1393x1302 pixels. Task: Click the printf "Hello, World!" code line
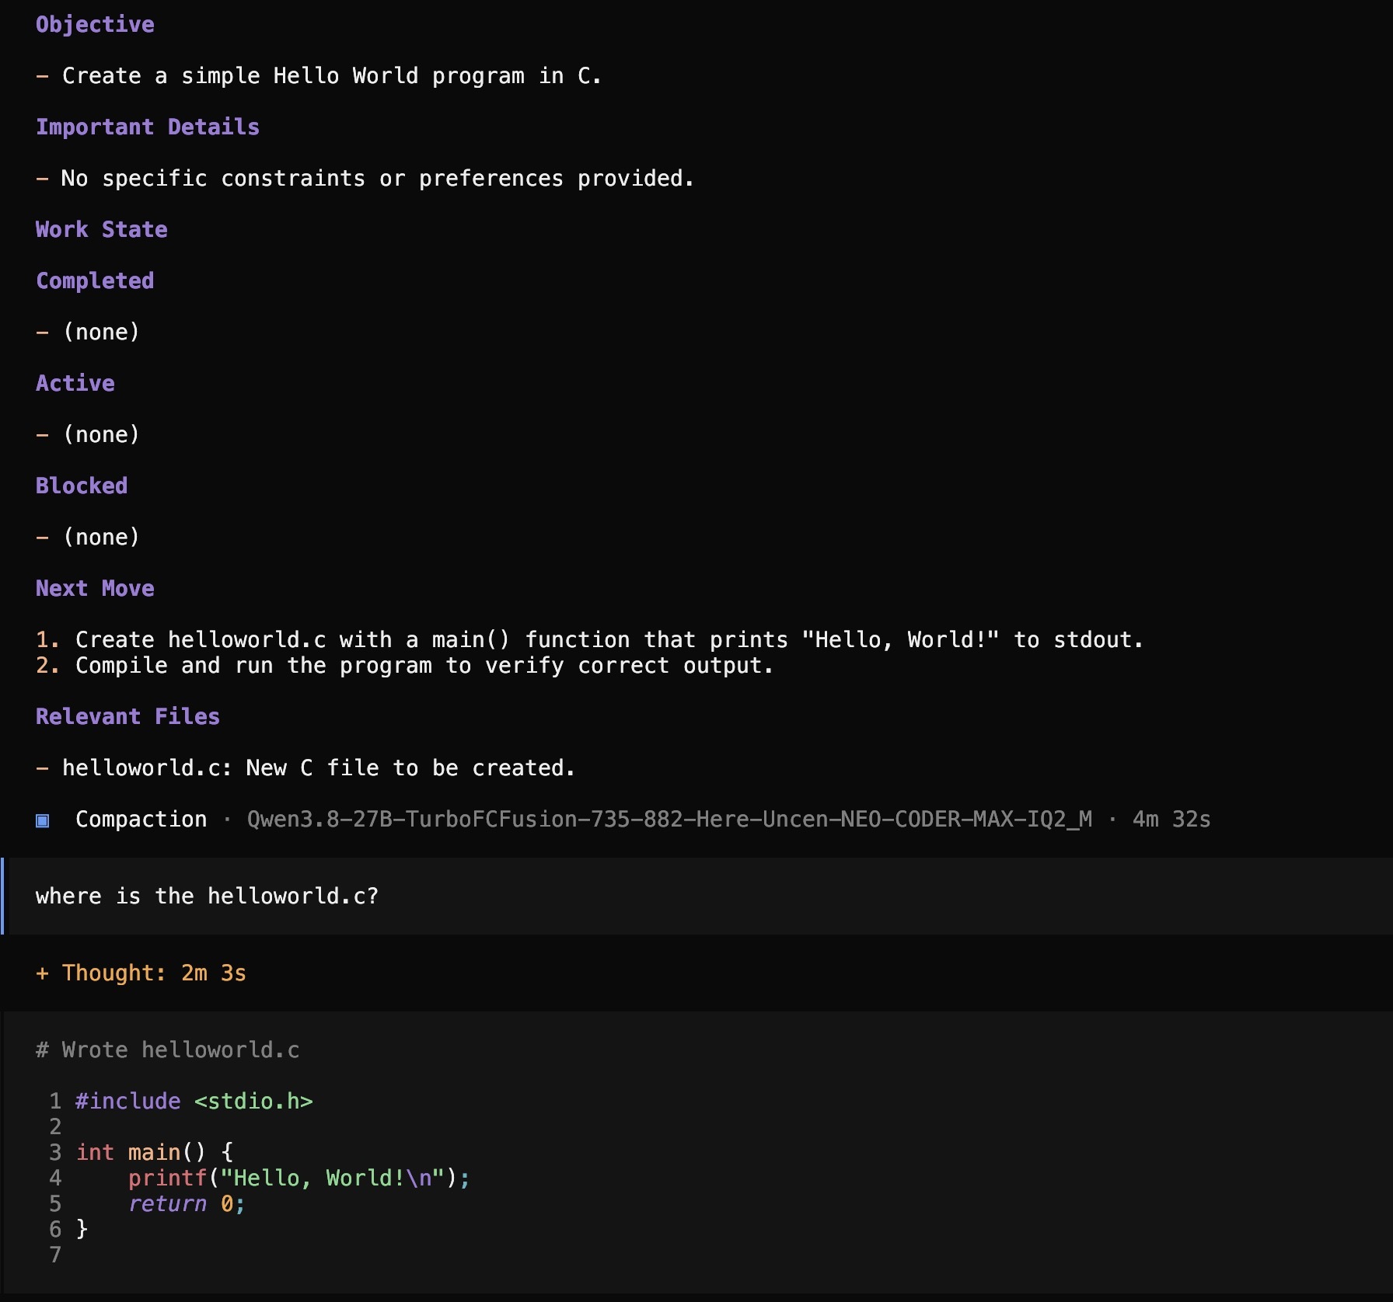[x=299, y=1178]
